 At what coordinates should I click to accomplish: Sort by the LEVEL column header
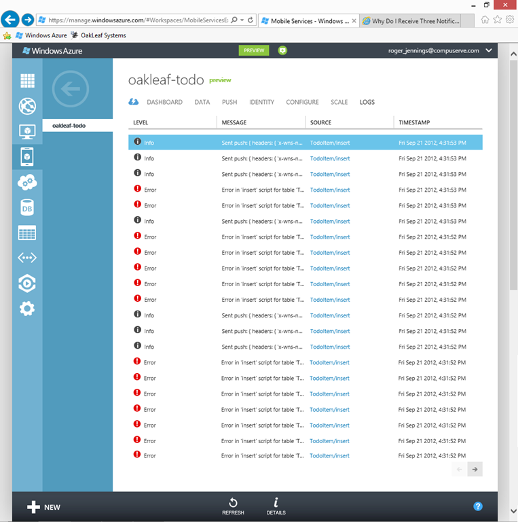coord(141,122)
